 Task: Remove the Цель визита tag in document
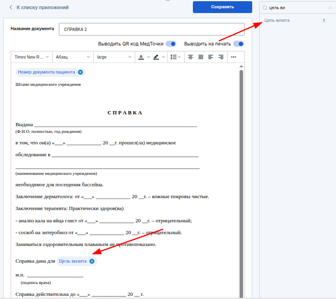coord(92,261)
